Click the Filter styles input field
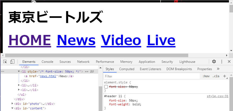This screenshot has width=233, height=111. 152,76
